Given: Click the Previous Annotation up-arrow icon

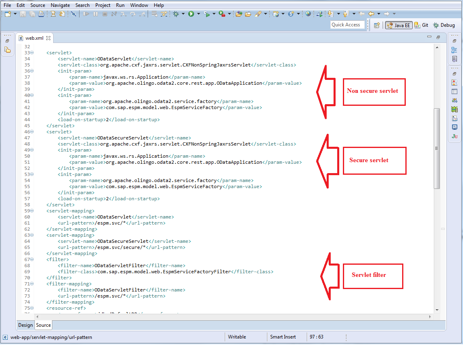Looking at the screenshot, I should tap(346, 14).
